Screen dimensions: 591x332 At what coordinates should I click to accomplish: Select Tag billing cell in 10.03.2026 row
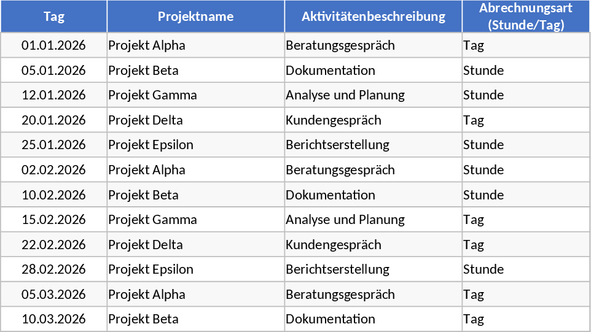(x=474, y=319)
